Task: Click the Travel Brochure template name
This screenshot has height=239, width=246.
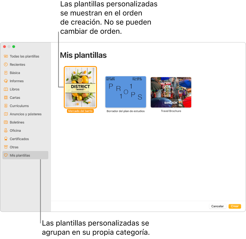Action: 171,111
